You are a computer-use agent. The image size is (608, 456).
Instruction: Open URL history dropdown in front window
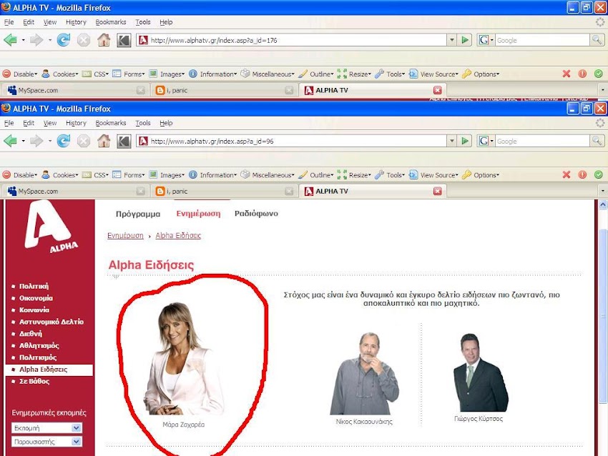452,141
